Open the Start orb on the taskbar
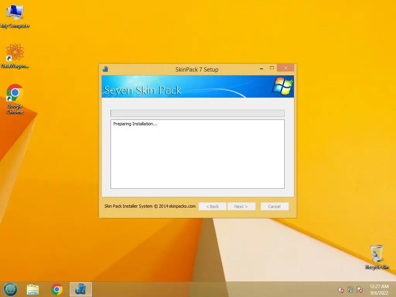396x297 pixels. (10, 289)
